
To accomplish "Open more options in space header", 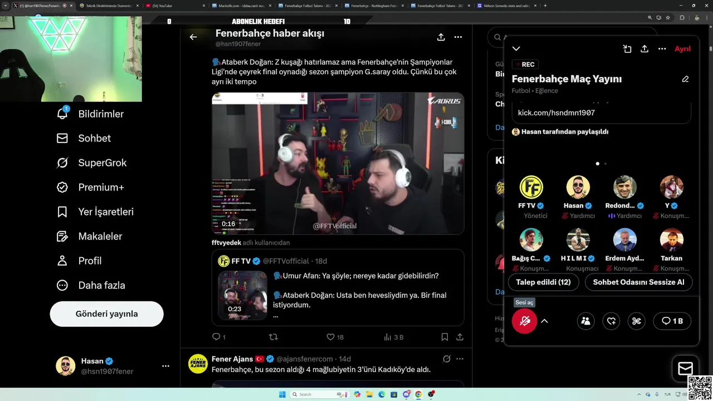I will [x=662, y=49].
